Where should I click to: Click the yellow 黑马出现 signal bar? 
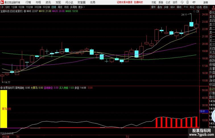(x=4, y=109)
